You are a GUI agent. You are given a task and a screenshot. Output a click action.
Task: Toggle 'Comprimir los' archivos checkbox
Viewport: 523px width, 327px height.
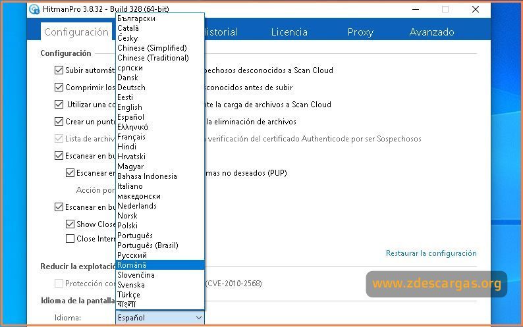tap(59, 88)
